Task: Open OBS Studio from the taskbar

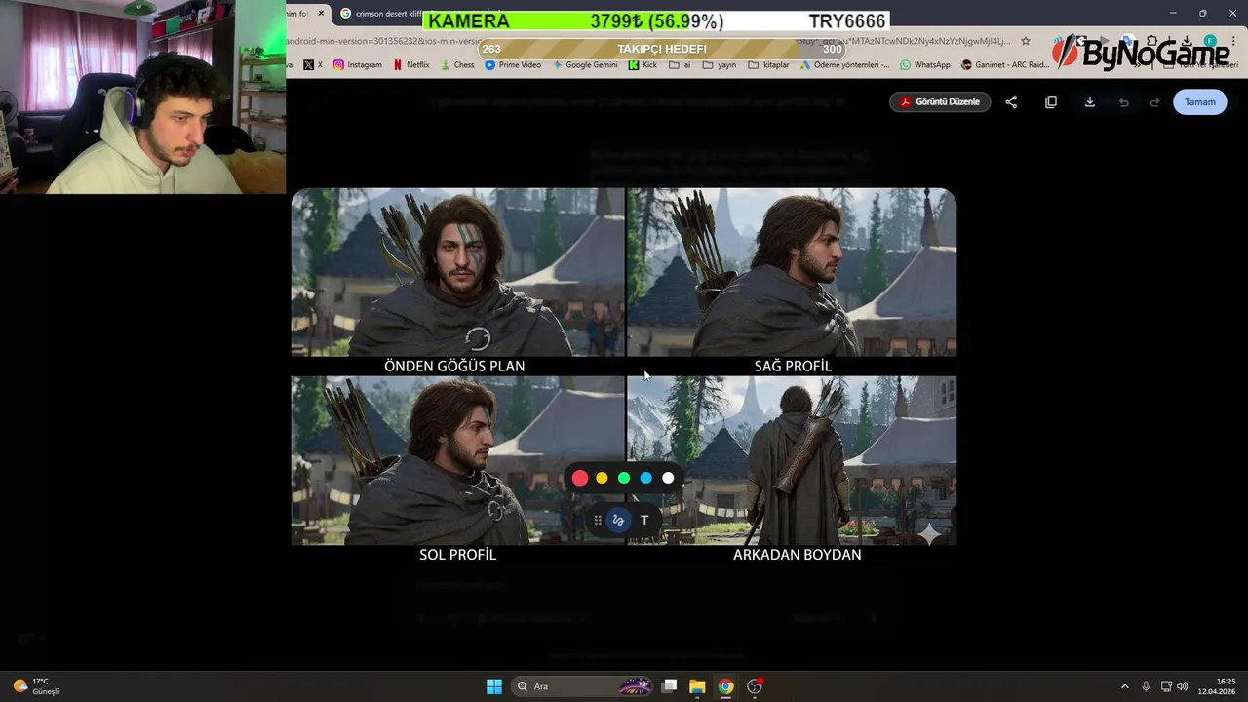Action: pyautogui.click(x=754, y=686)
